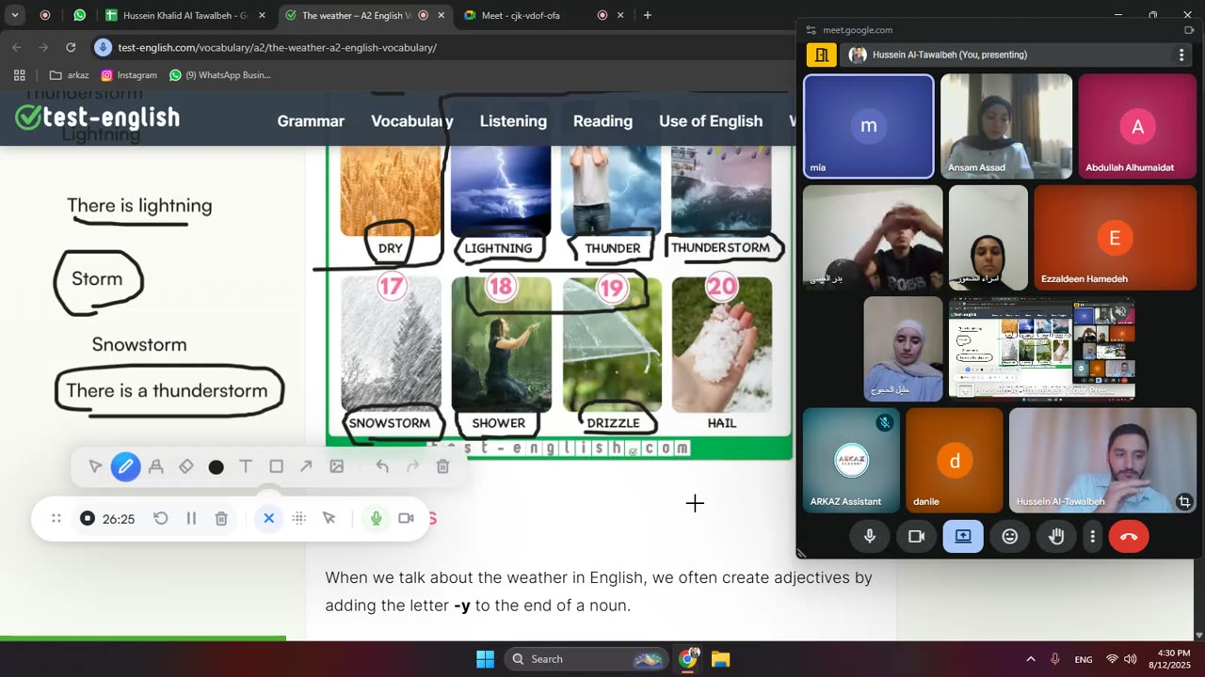1205x677 pixels.
Task: Insert an image with the picture tool
Action: (336, 466)
